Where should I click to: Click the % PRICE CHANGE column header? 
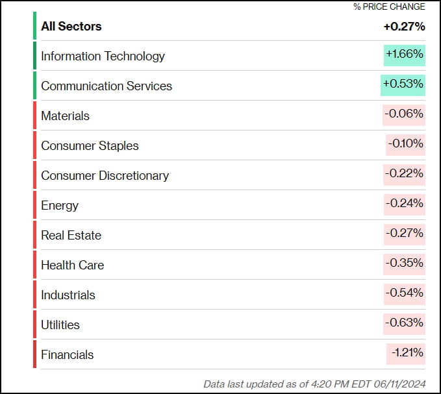click(389, 7)
